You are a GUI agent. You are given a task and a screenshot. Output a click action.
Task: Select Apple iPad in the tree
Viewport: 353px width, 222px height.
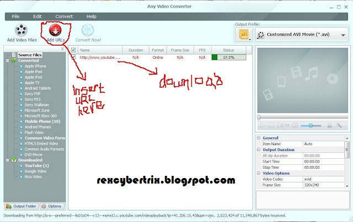tap(33, 72)
